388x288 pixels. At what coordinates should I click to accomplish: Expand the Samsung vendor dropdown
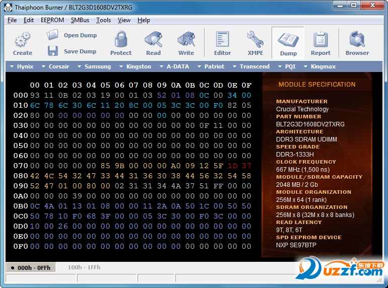pos(94,66)
